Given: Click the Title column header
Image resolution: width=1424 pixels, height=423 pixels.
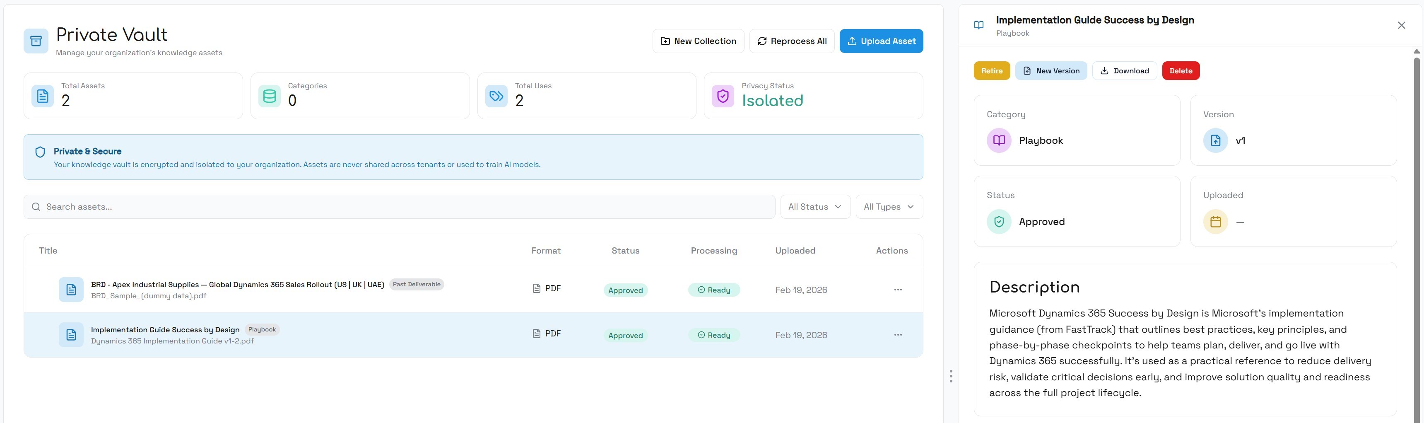Looking at the screenshot, I should click(48, 251).
